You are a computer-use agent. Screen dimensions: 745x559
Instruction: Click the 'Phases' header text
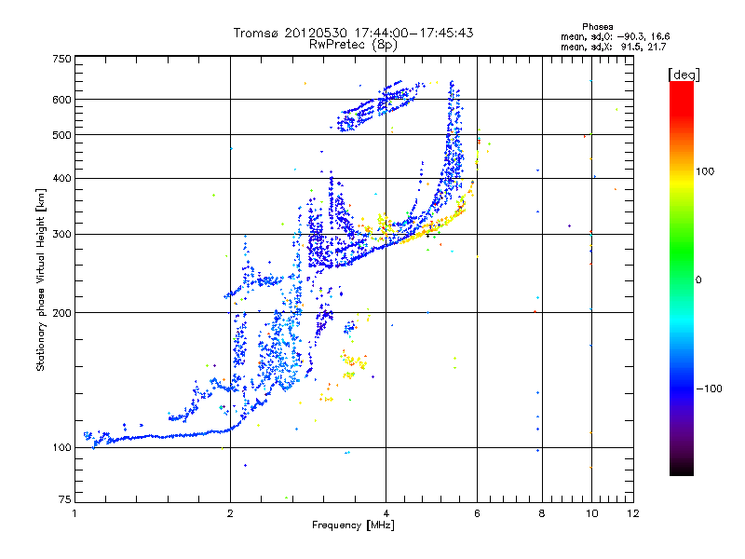click(x=598, y=27)
